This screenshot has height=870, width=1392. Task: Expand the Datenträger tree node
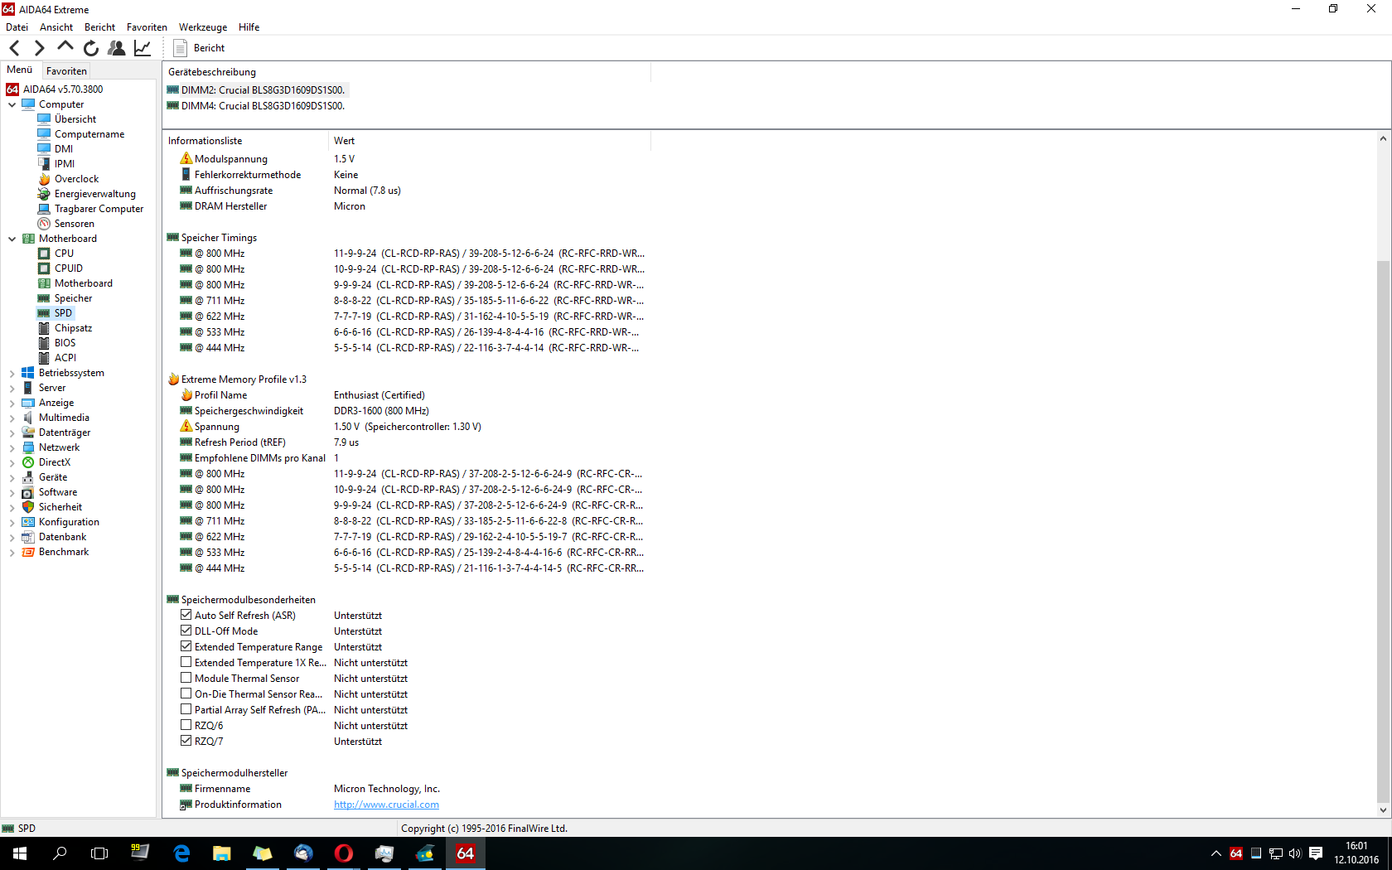pos(12,433)
